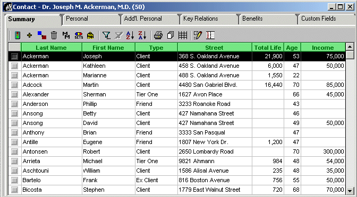Click the Last Name column header

(x=51, y=48)
